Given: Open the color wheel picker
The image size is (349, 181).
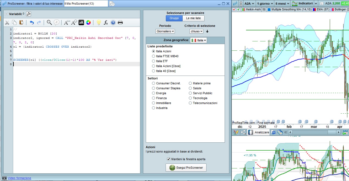Looking at the screenshot, I should pyautogui.click(x=88, y=22).
